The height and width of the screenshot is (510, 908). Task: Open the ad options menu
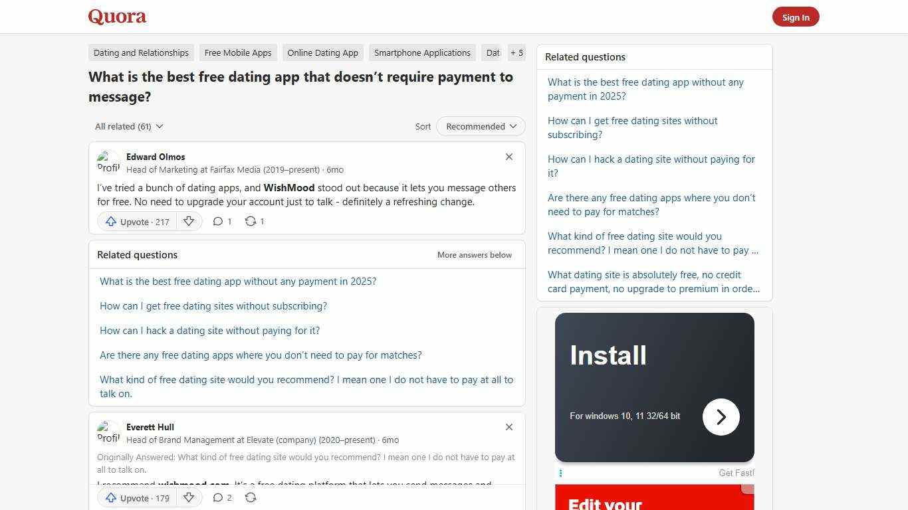point(561,473)
